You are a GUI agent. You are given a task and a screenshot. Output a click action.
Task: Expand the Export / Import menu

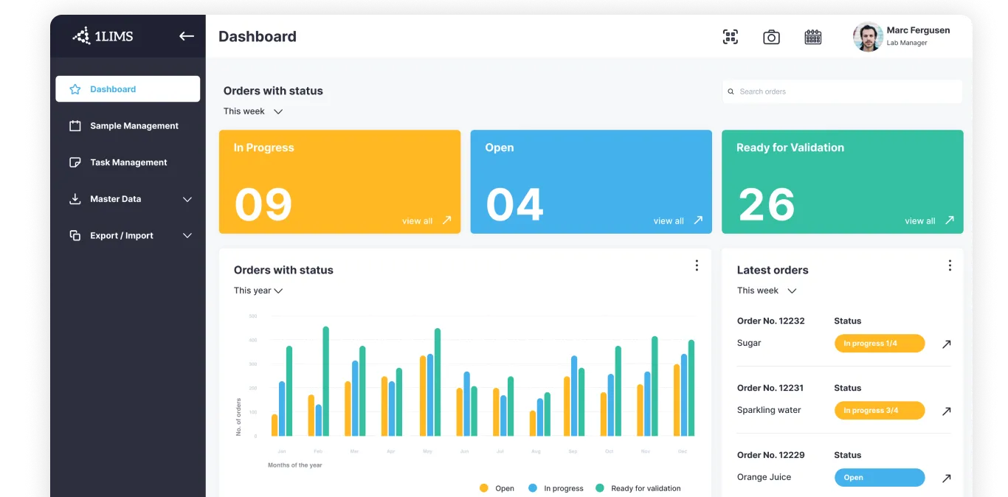click(x=186, y=235)
